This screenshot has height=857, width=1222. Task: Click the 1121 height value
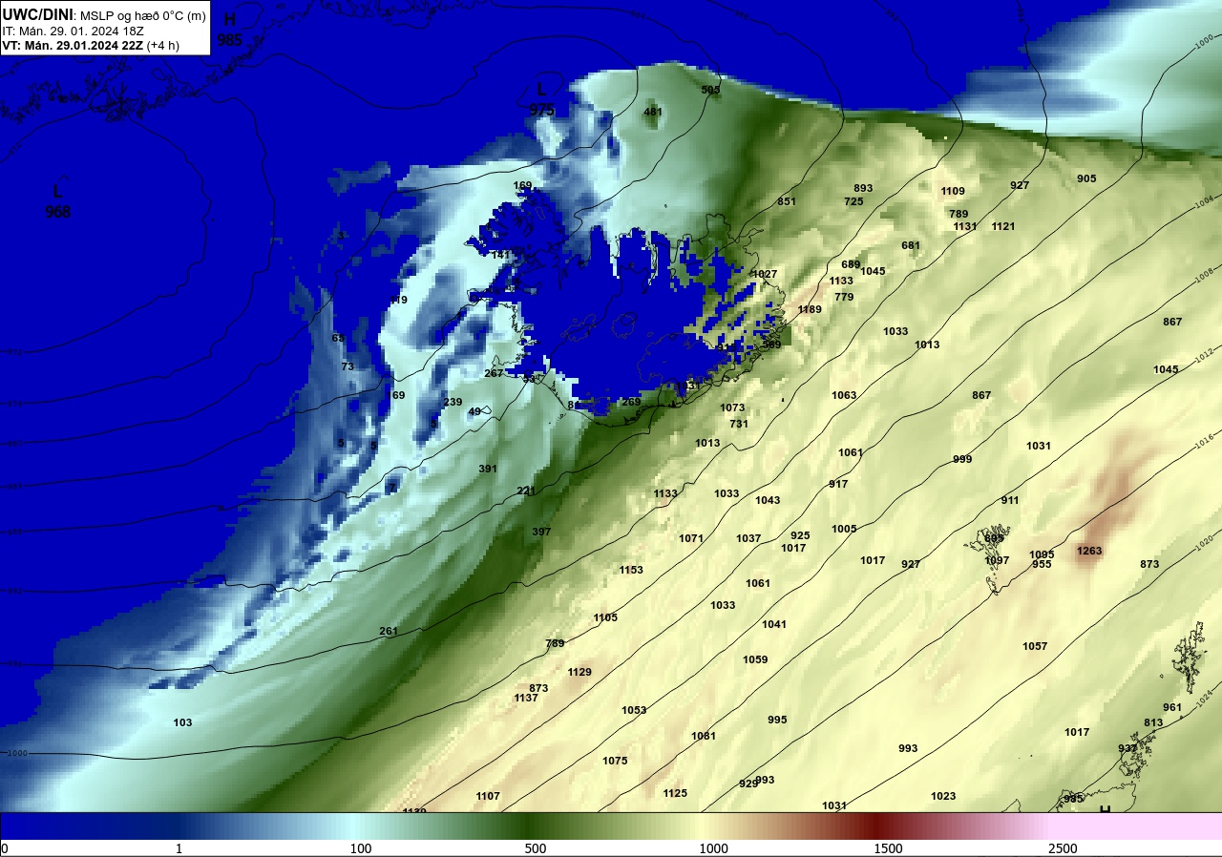pos(1003,226)
